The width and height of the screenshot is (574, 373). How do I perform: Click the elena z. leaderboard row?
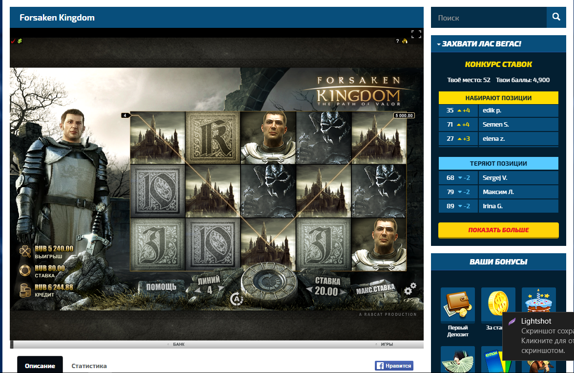click(498, 139)
